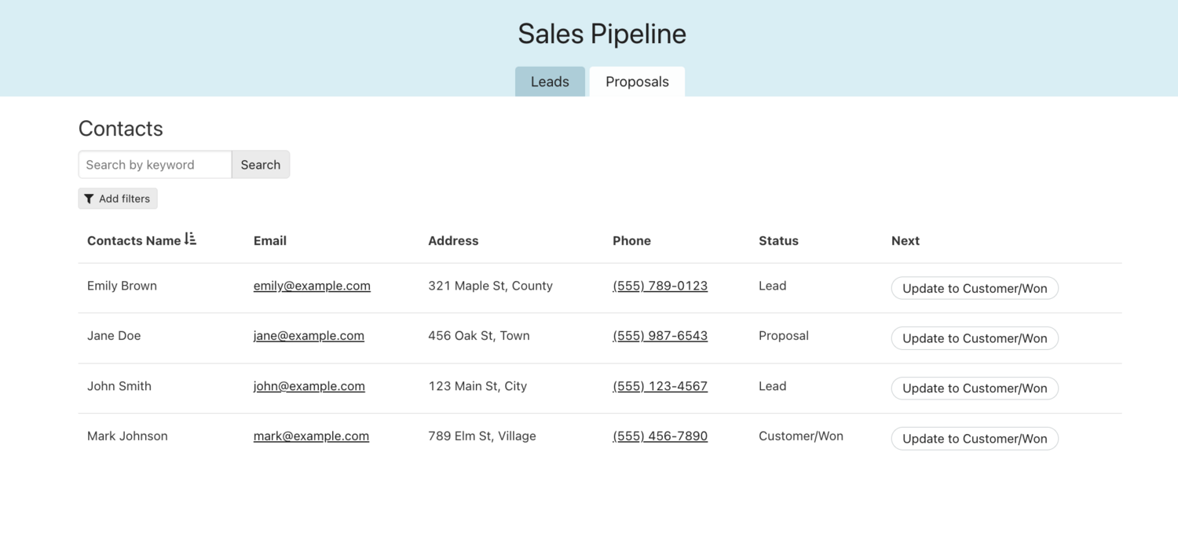Switch to the Proposals tab
Screen dimensions: 1178x540
coord(637,82)
